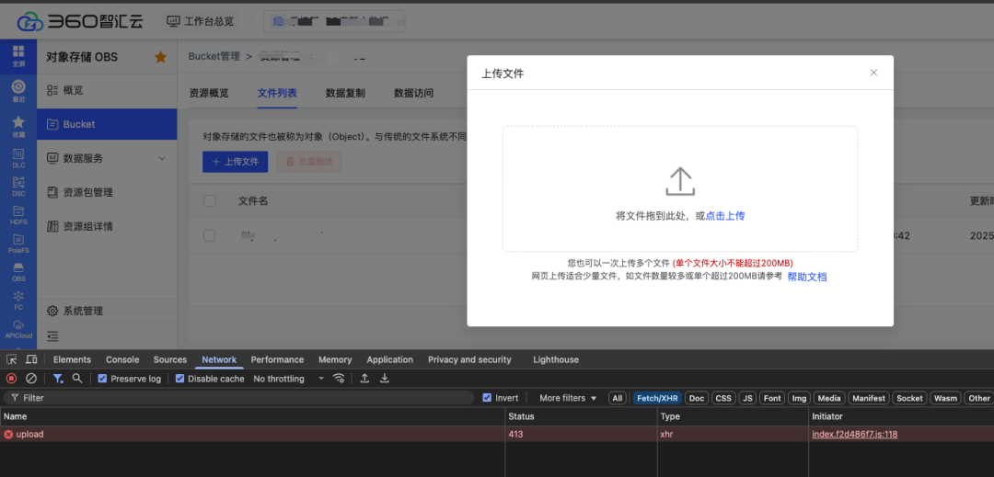Switch to the Console tab in DevTools
The width and height of the screenshot is (994, 477).
122,359
